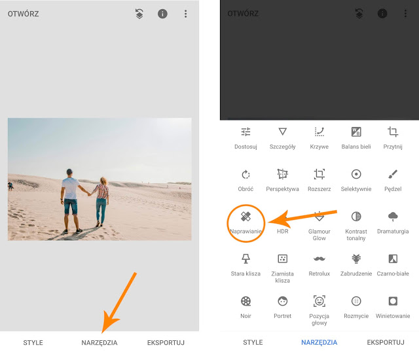Choose the Rozmycie lens blur tool
This screenshot has width=419, height=354.
[356, 308]
